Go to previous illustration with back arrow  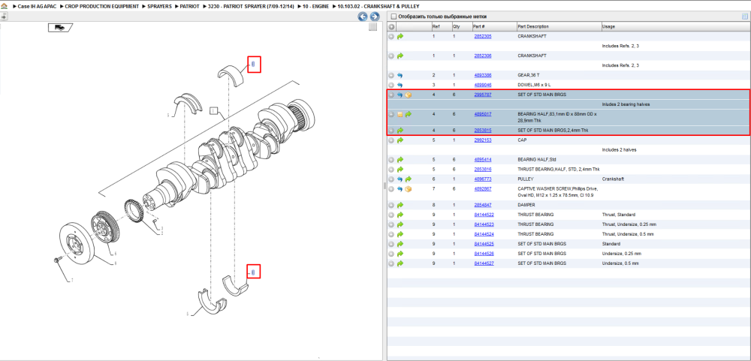(x=363, y=17)
